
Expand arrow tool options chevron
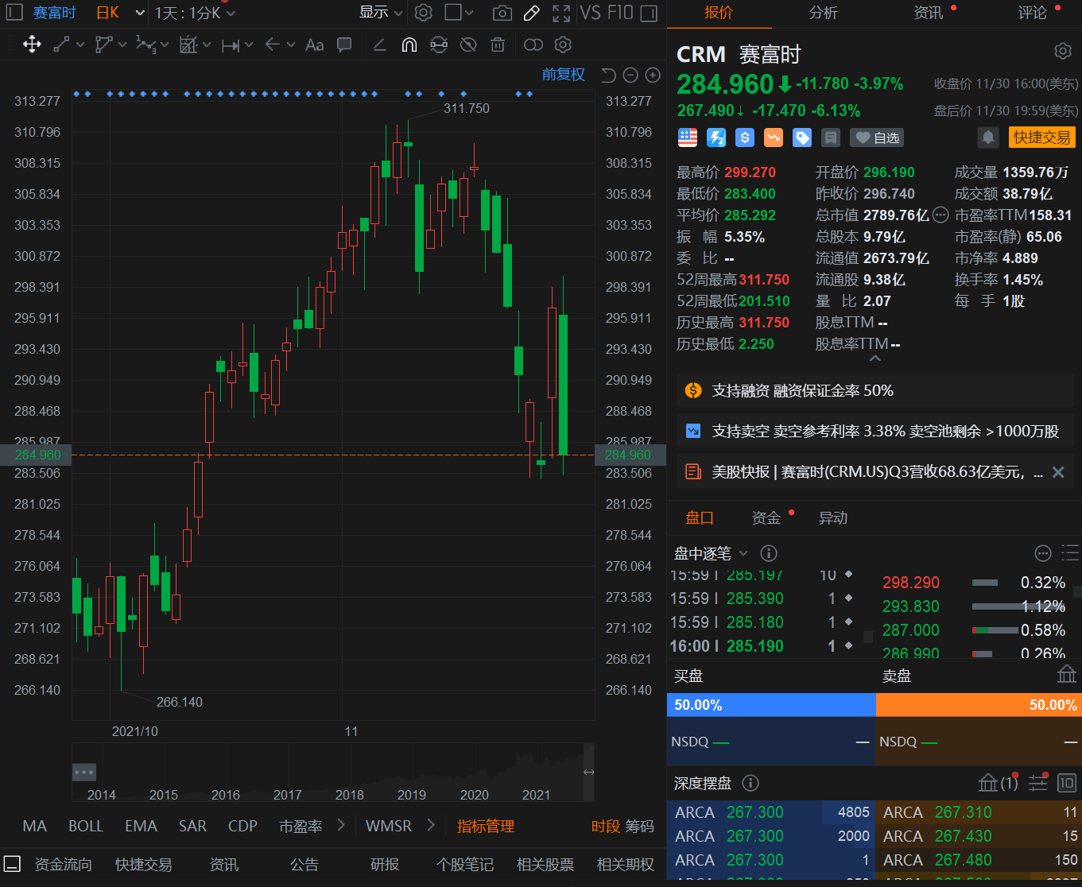click(x=291, y=45)
